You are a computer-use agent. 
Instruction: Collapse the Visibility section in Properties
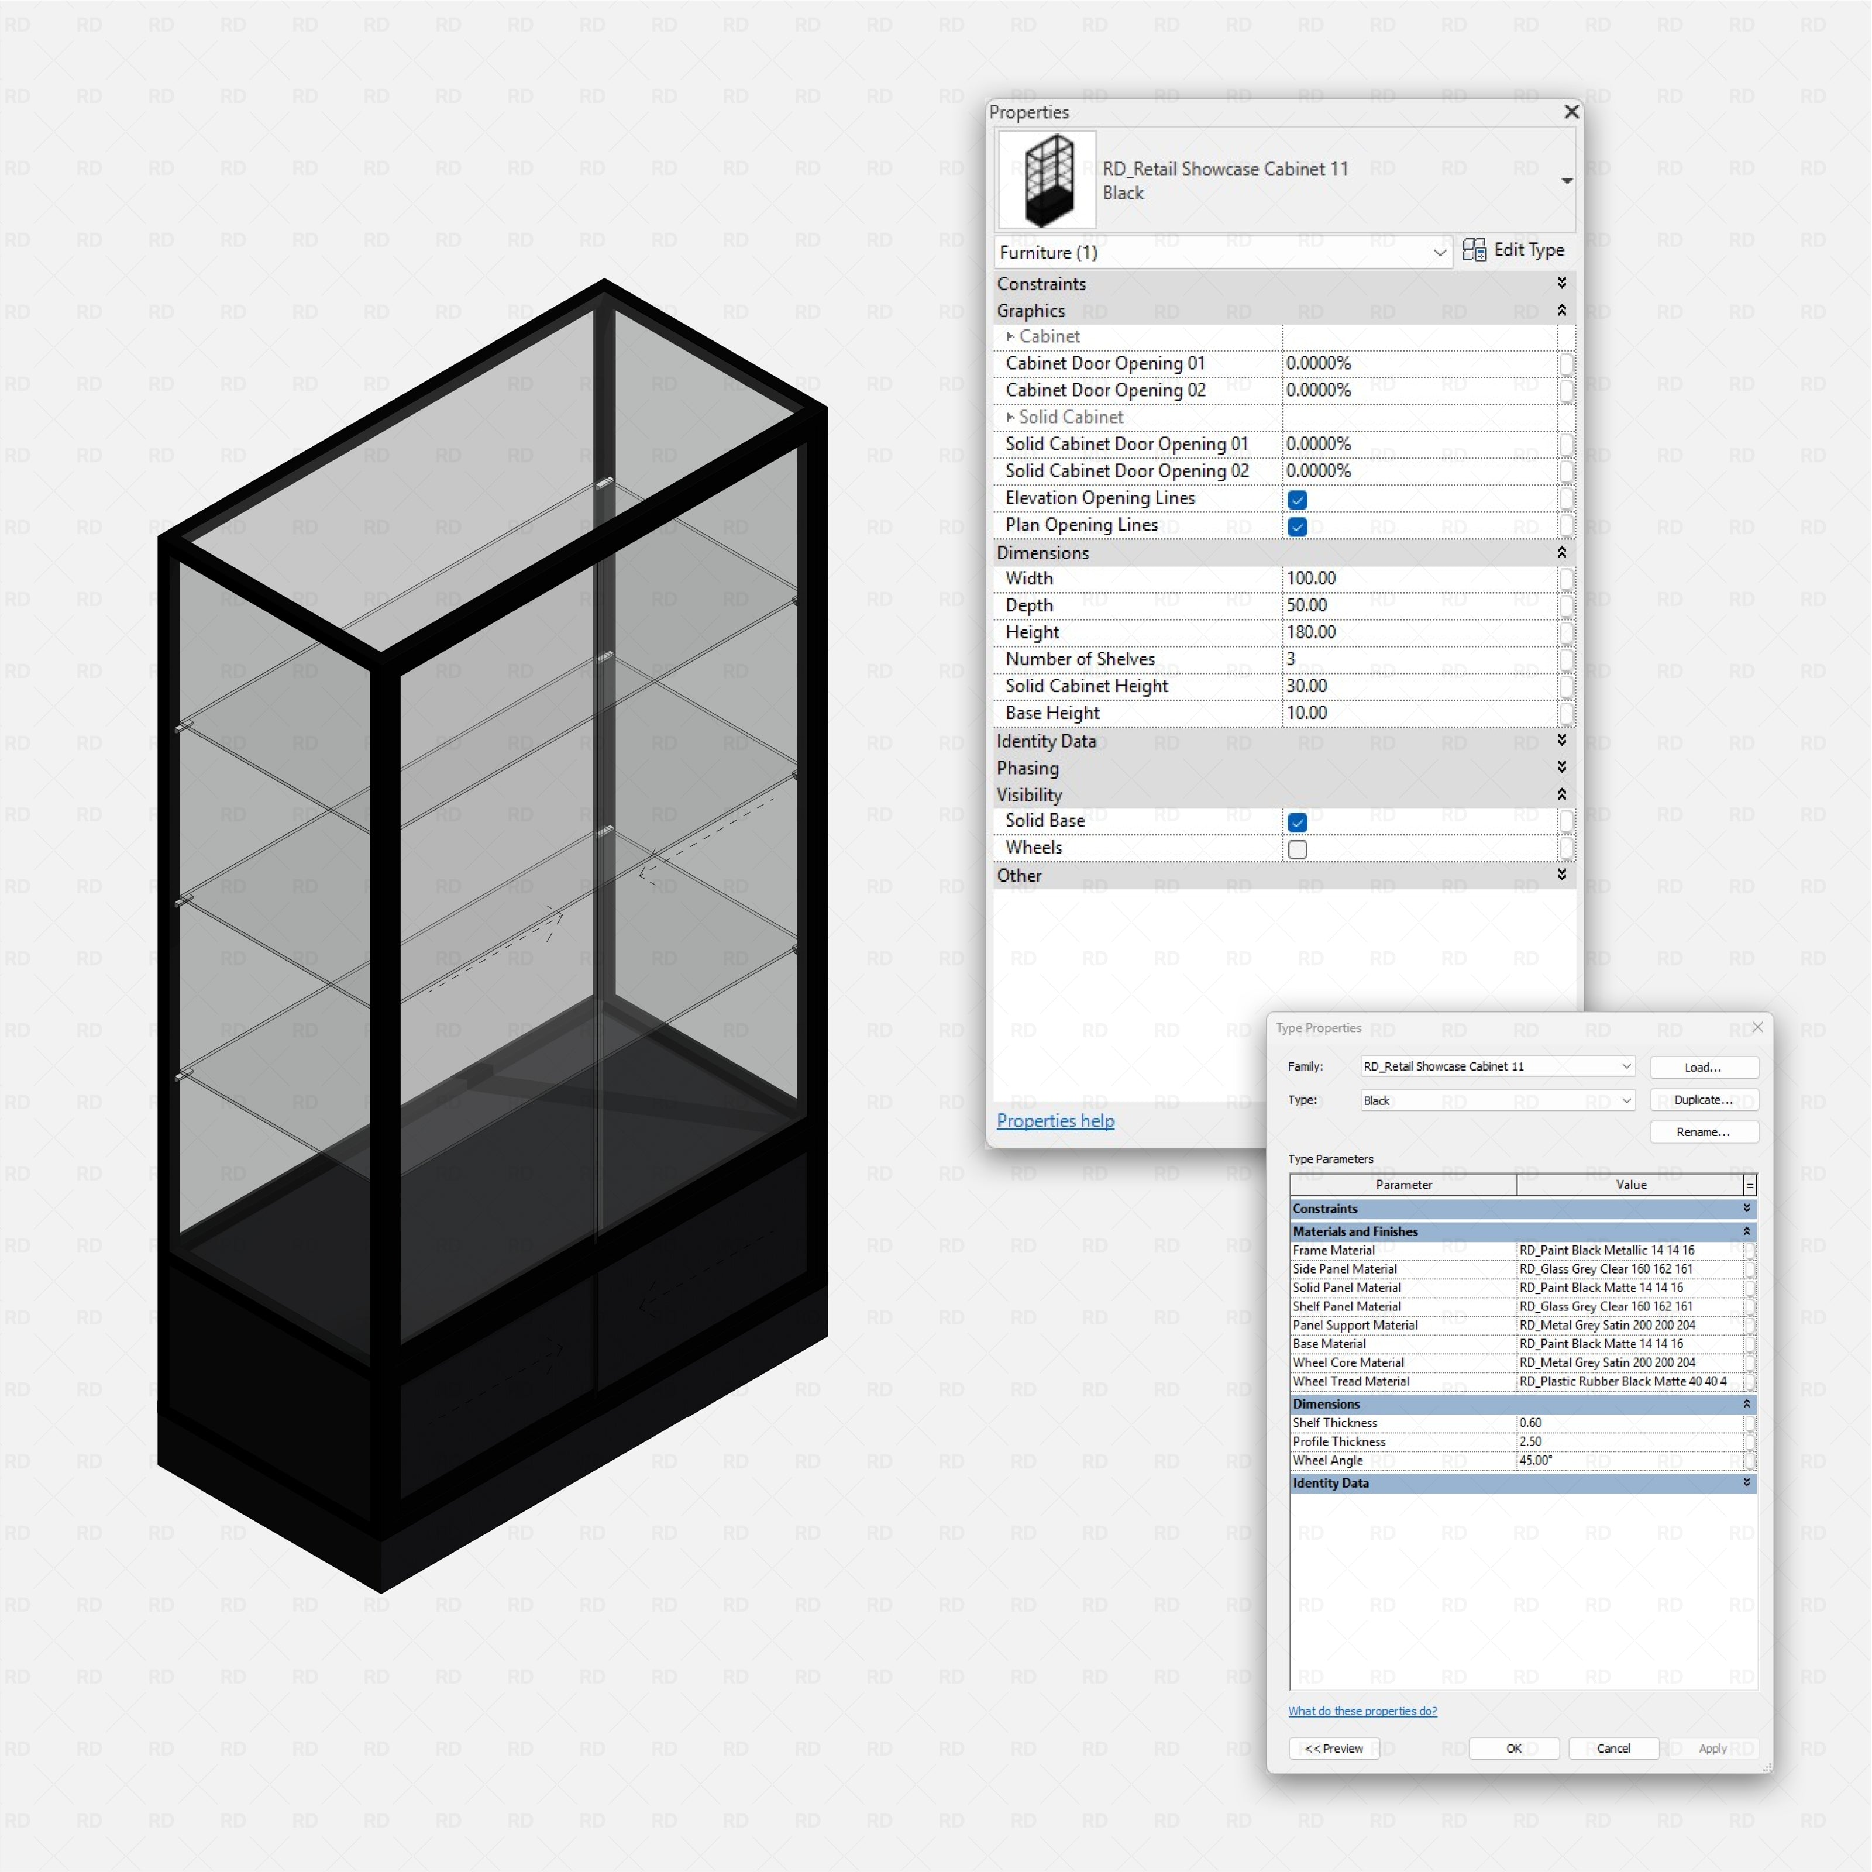tap(1562, 794)
